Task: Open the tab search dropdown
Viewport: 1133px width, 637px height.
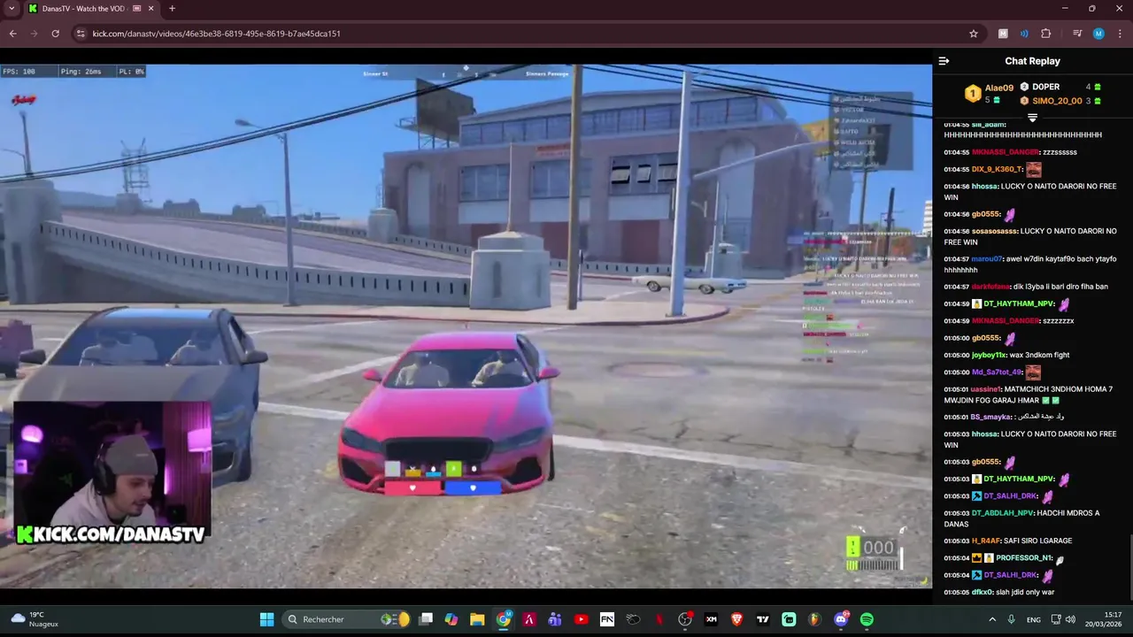Action: pos(12,9)
